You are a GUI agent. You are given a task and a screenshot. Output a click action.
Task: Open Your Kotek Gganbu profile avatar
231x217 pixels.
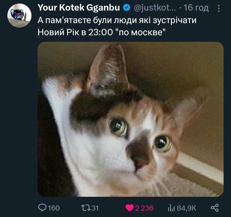(x=19, y=16)
